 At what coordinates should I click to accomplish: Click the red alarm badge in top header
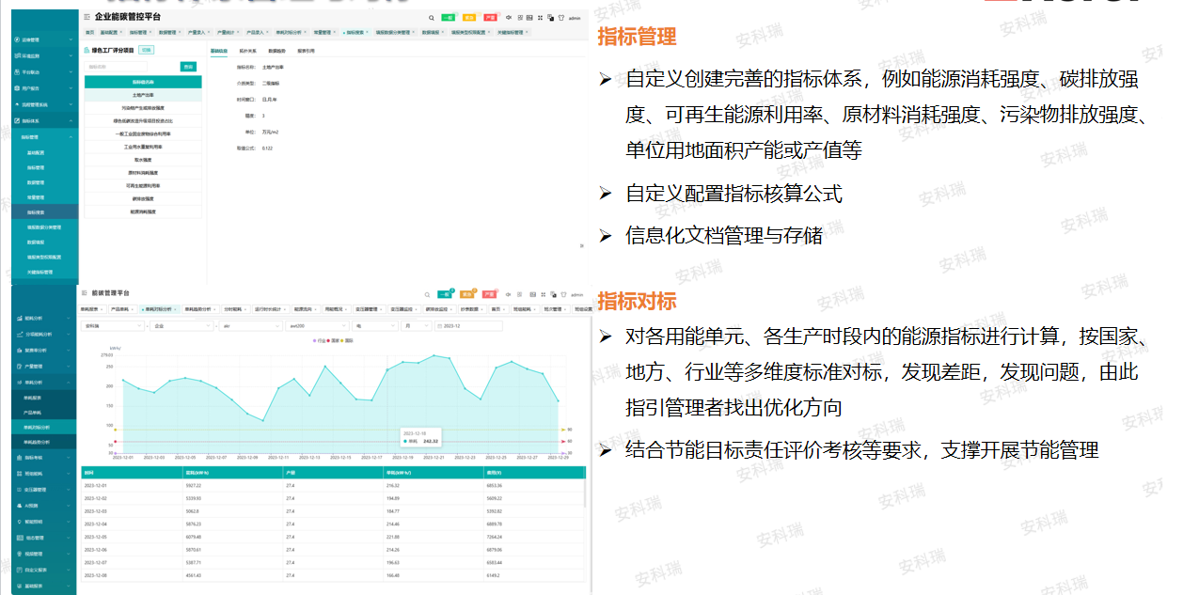pyautogui.click(x=490, y=18)
